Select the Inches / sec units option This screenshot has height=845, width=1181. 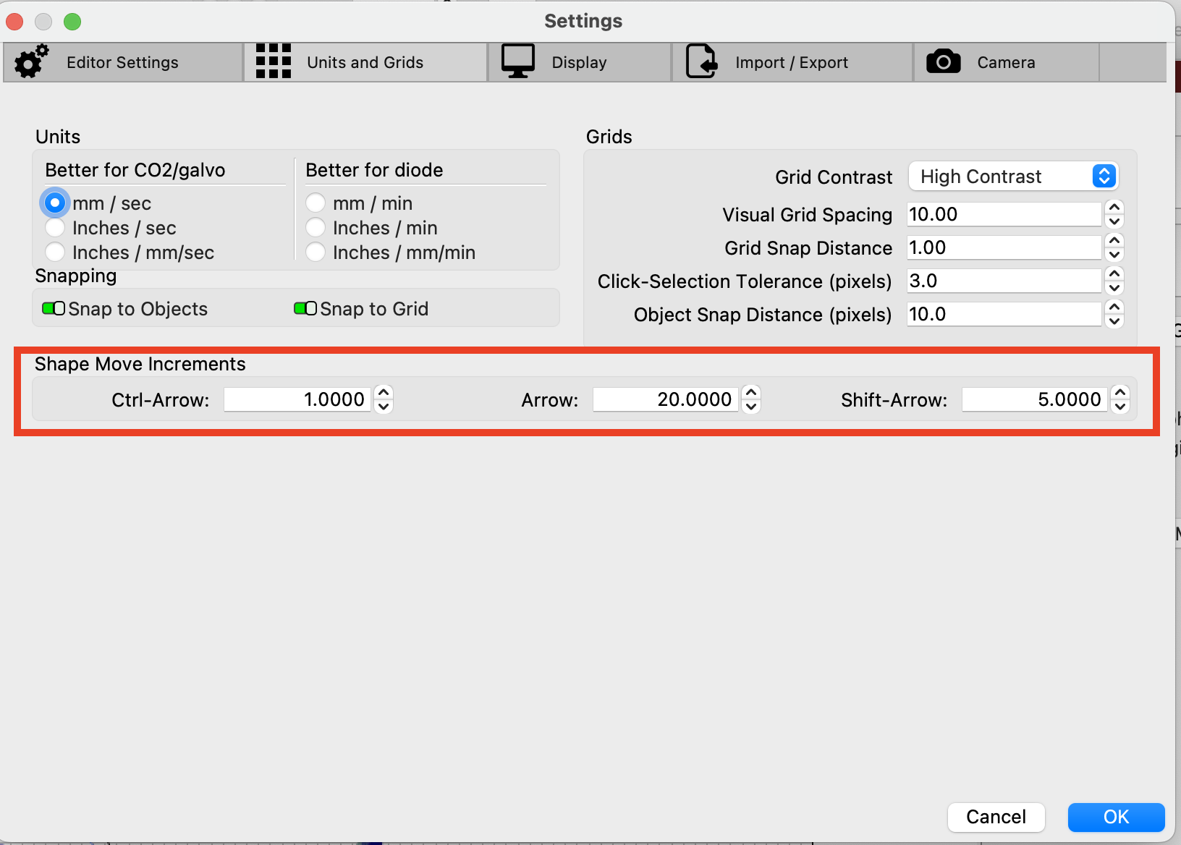[x=55, y=228]
